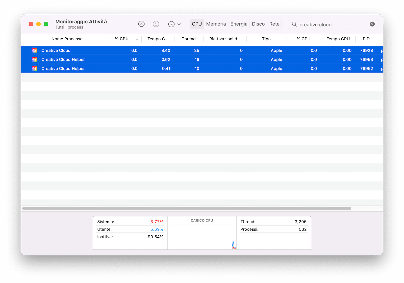Click the horizontal scrollbar under the process list
Viewport: 404px width, 283px height.
[x=187, y=209]
